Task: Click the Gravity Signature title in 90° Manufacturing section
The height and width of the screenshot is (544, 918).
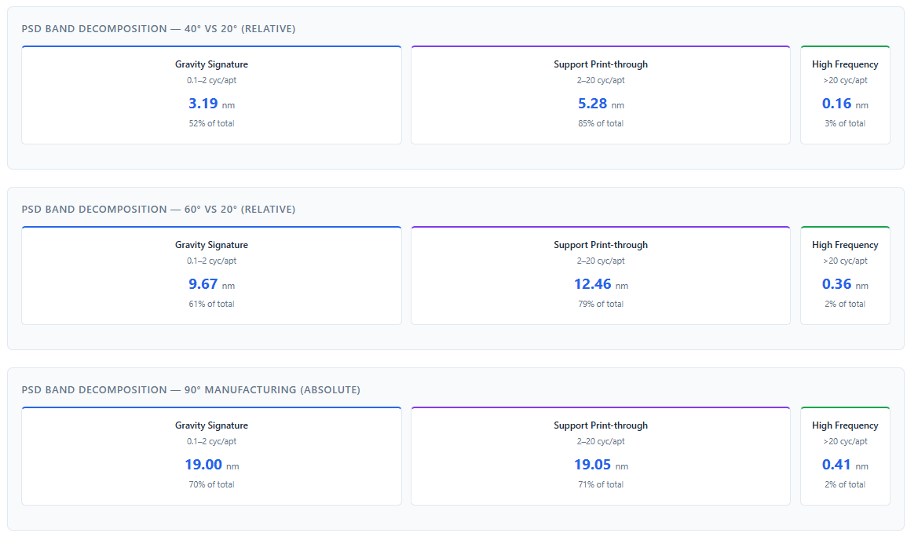Action: [x=211, y=425]
